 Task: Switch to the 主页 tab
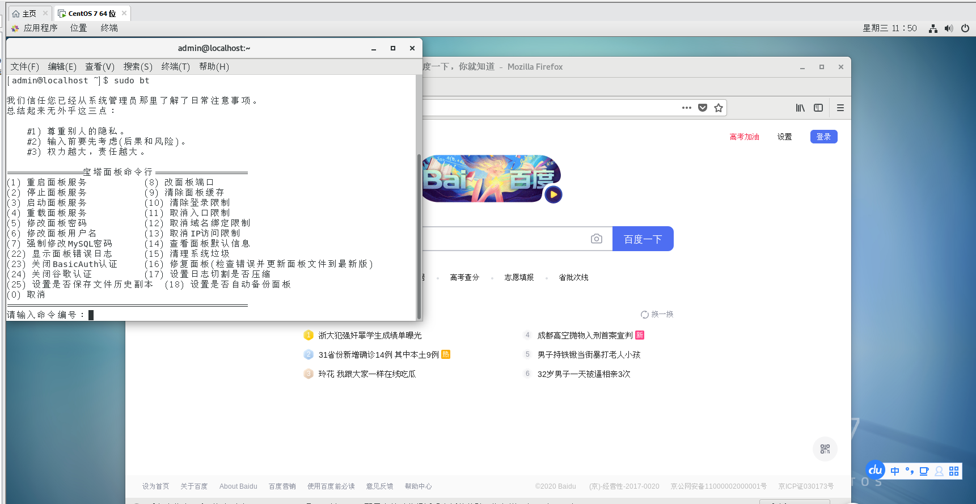(29, 14)
